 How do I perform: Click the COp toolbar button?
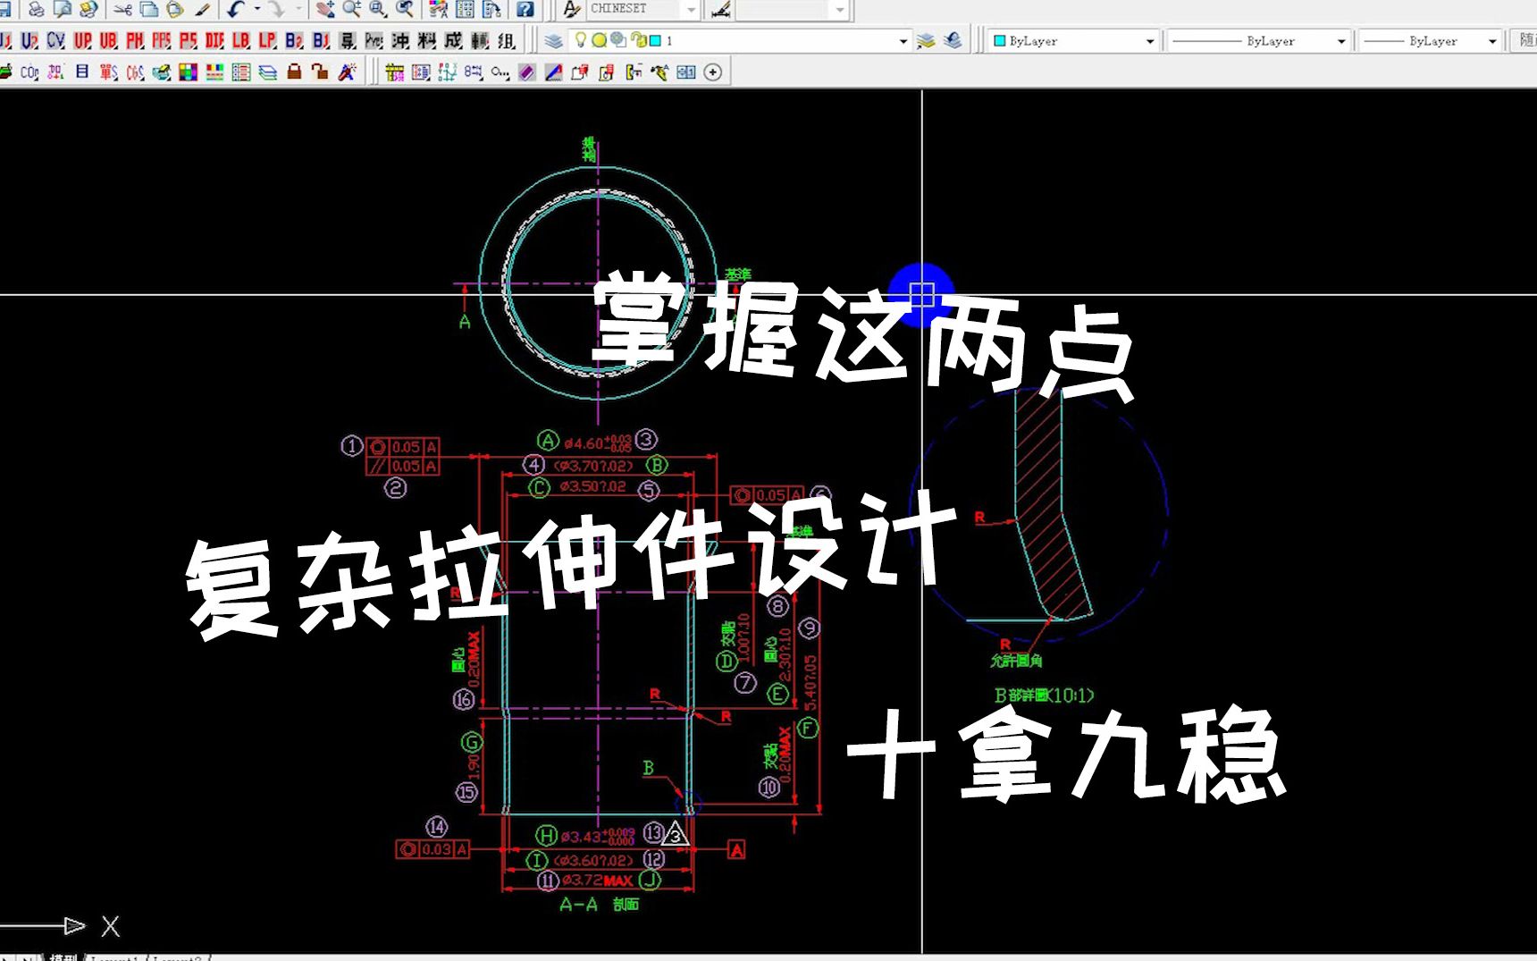click(29, 72)
